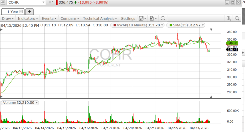Click the 360.00 price axis label

232,32
